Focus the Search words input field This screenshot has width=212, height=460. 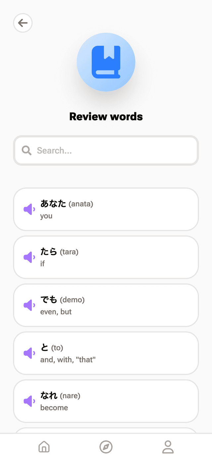(113, 150)
